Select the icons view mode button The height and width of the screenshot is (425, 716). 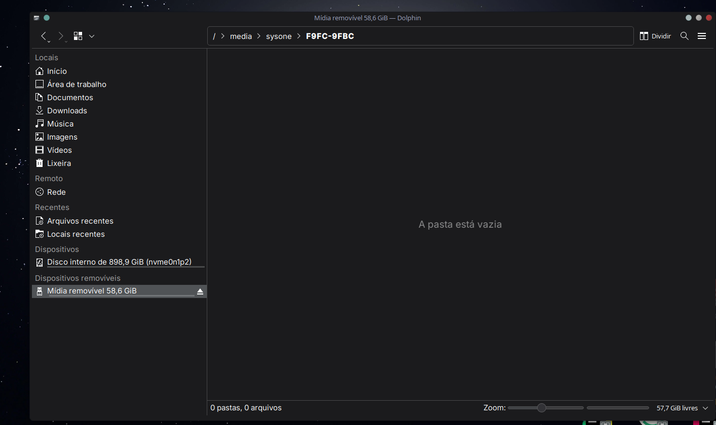point(78,36)
